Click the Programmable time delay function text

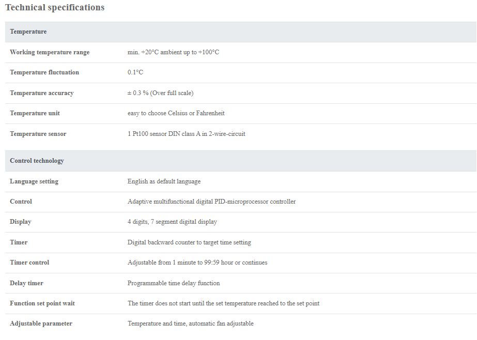[x=174, y=283]
